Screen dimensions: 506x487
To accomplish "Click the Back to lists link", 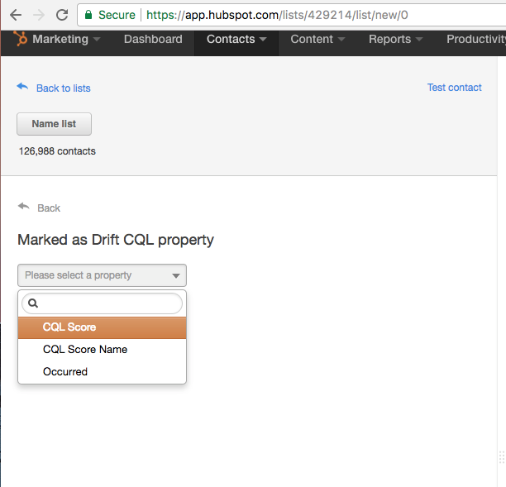I will point(63,88).
